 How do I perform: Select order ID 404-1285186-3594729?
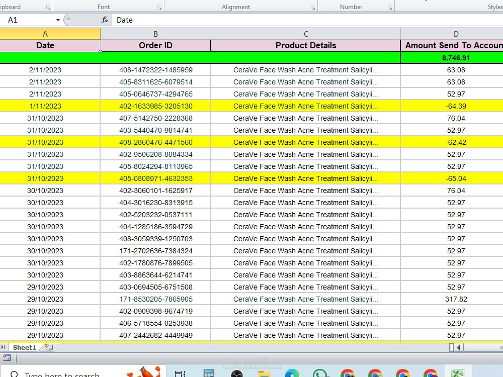155,227
